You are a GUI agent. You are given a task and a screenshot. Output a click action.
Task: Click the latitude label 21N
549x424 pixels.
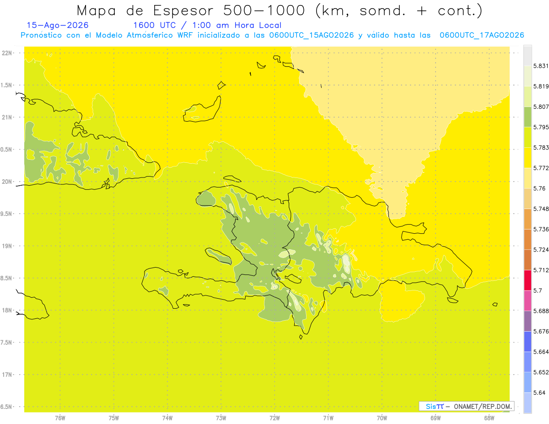pos(7,118)
